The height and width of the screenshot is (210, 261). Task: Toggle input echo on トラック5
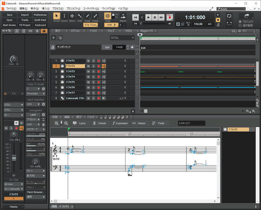pyautogui.click(x=104, y=82)
